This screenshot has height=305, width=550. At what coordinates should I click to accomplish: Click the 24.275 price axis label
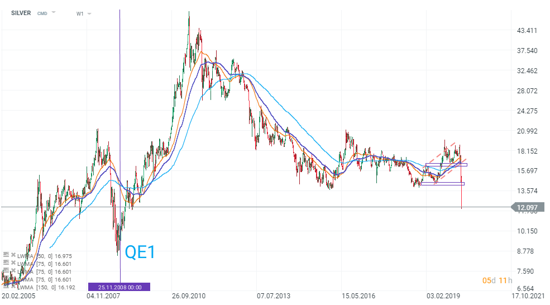click(x=527, y=111)
